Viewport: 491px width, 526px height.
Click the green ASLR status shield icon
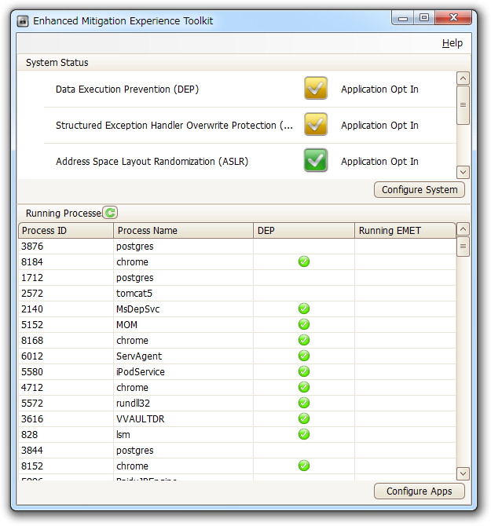316,160
